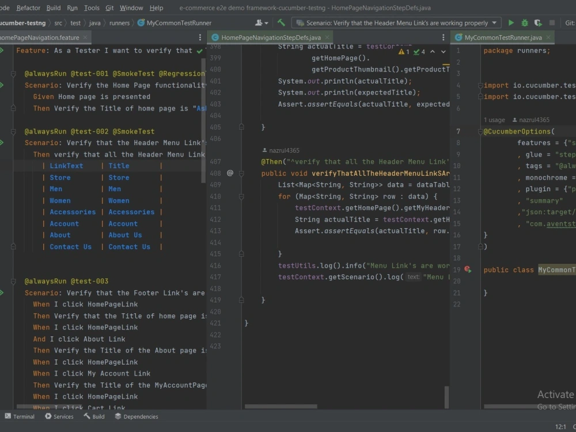Click the MyCommonTestRunner breadcrumb in navigation bar
This screenshot has width=576, height=432.
point(179,23)
